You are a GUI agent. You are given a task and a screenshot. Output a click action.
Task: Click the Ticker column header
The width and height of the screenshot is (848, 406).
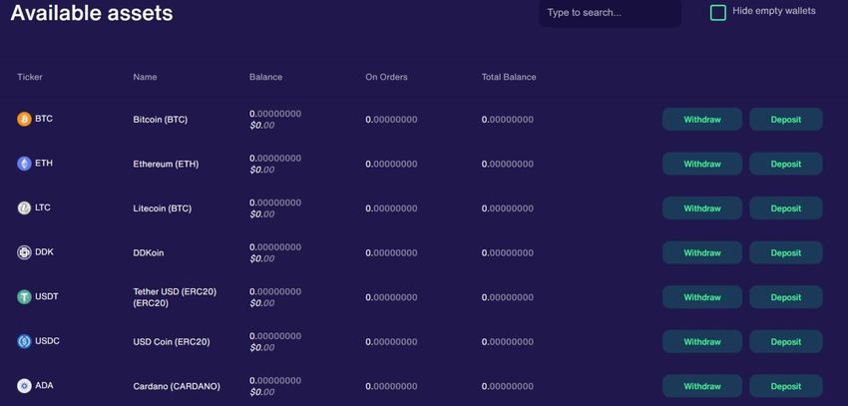coord(30,77)
